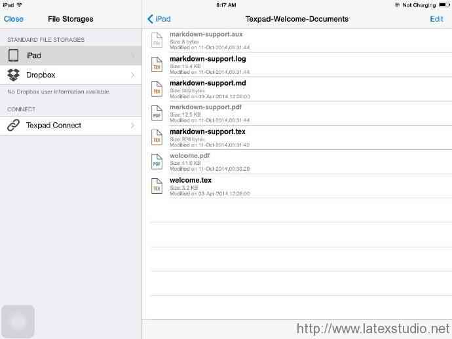Tap the markdown-support.tex file icon
This screenshot has height=339, width=452.
click(157, 137)
